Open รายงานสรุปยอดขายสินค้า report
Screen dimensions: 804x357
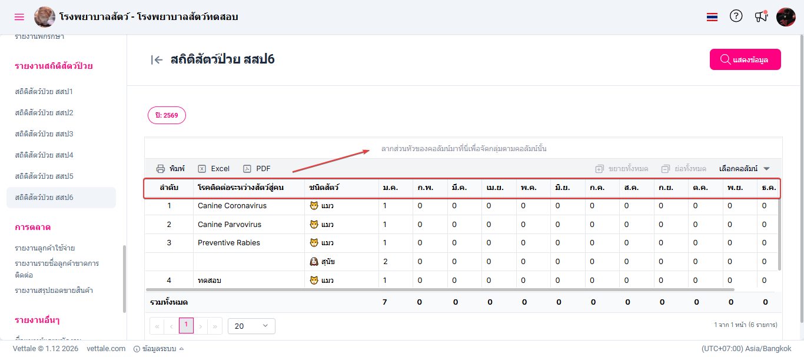point(54,291)
